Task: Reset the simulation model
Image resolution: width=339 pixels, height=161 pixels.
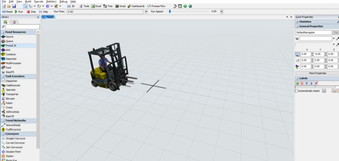Action: (8, 12)
